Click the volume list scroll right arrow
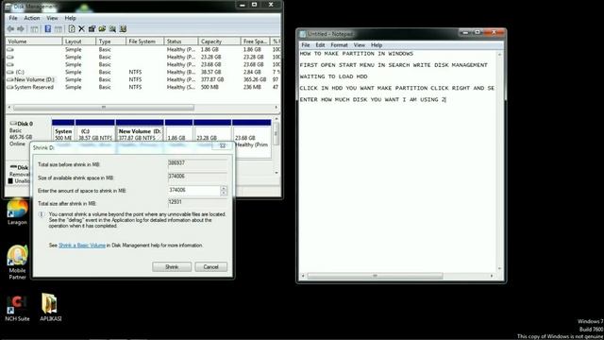 [277, 107]
